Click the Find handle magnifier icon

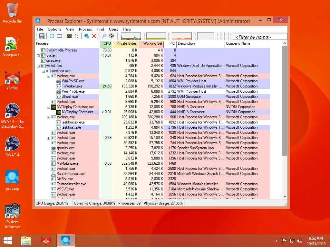pyautogui.click(x=104, y=36)
